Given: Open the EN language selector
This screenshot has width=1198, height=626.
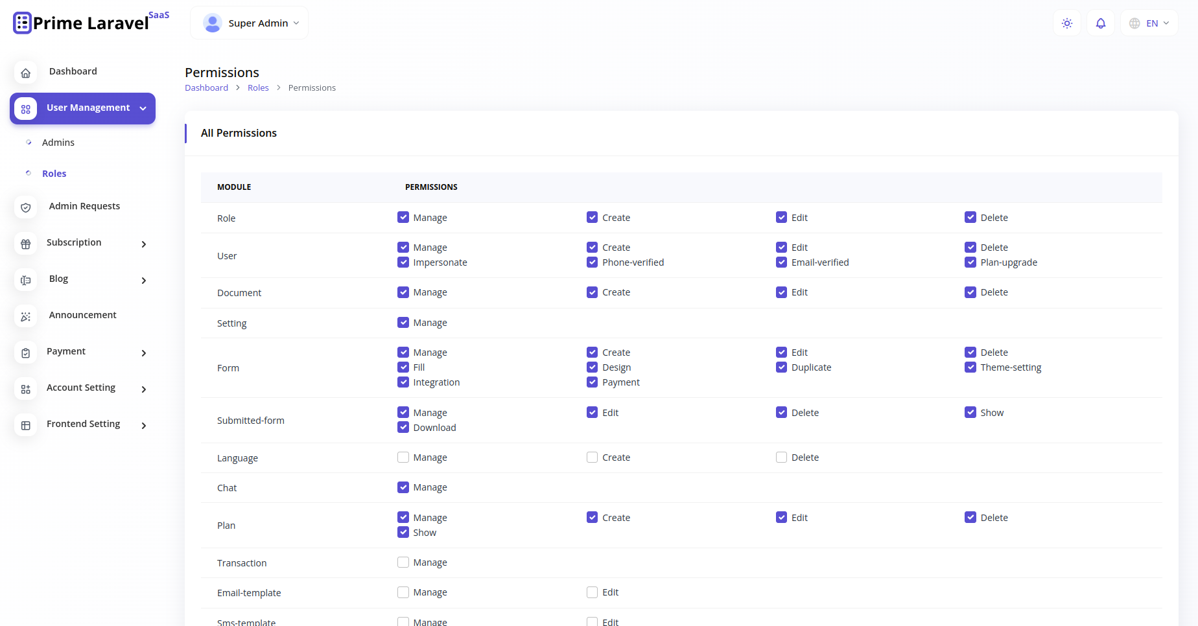Looking at the screenshot, I should [1149, 23].
